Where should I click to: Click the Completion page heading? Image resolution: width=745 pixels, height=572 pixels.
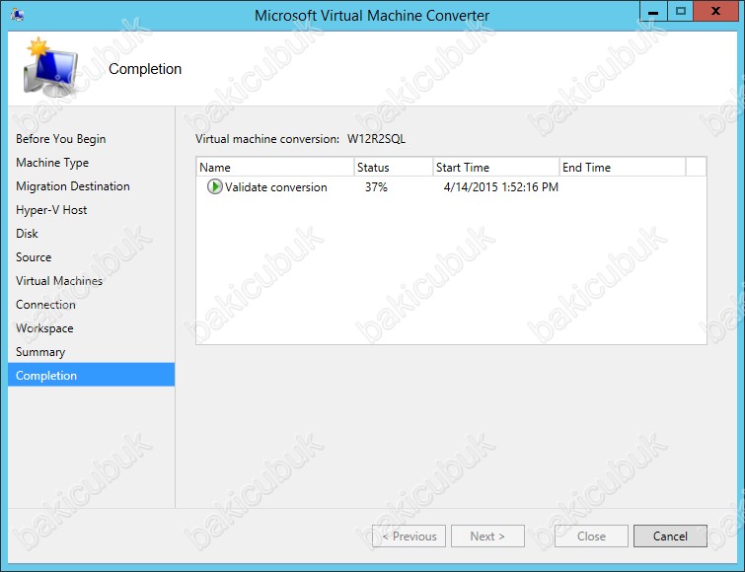[x=145, y=69]
